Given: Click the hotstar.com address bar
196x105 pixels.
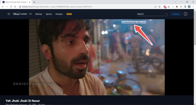Looking at the screenshot, I should pos(86,7).
